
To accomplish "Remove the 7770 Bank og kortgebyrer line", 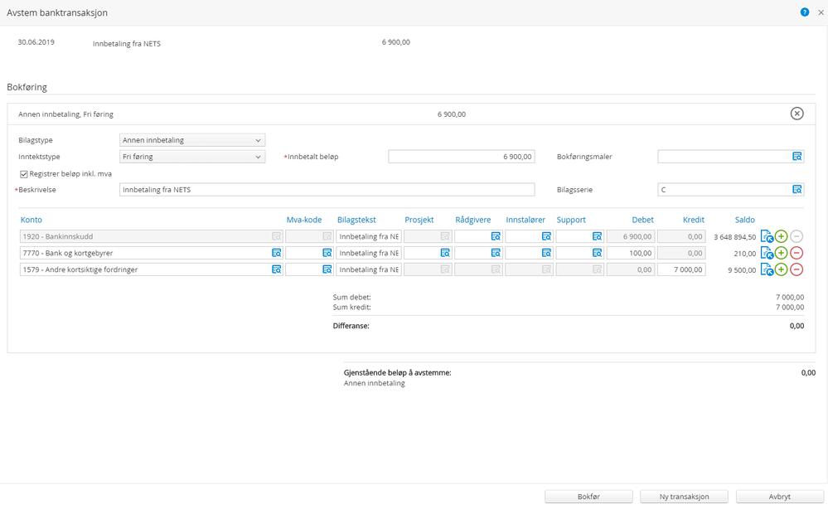I will tap(797, 253).
